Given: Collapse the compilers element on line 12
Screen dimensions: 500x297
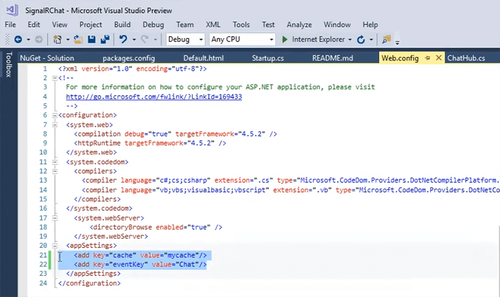Looking at the screenshot, I should (x=55, y=171).
